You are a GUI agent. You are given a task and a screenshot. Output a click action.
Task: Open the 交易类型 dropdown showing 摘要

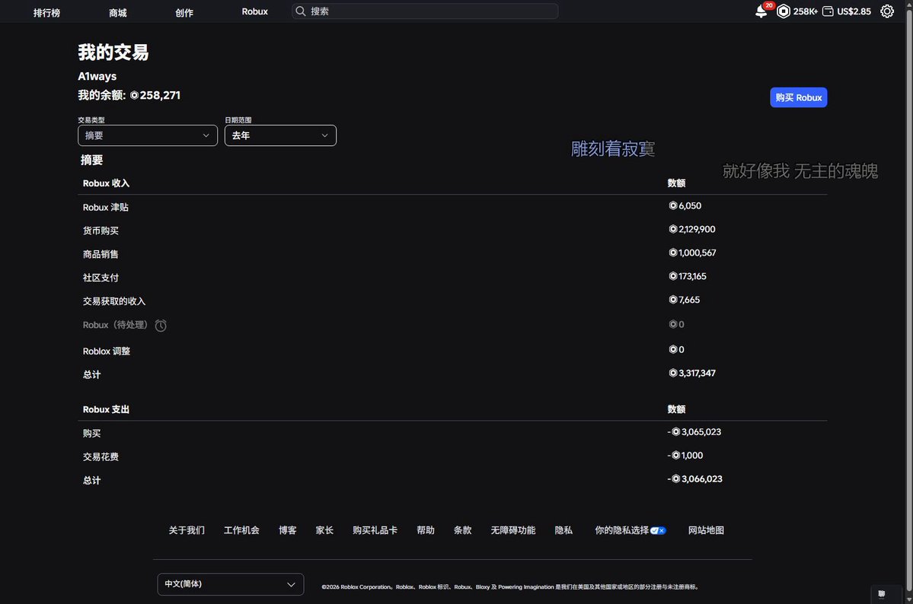coord(147,135)
